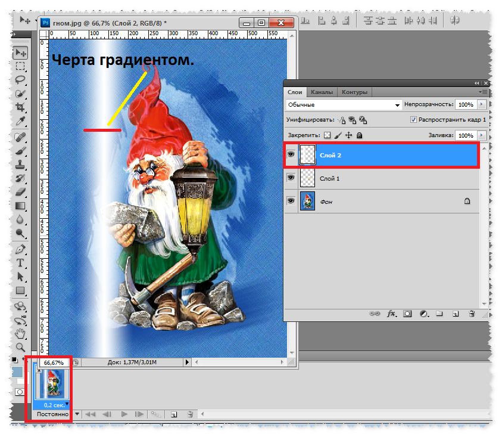Select the History Brush tool

coord(20,178)
